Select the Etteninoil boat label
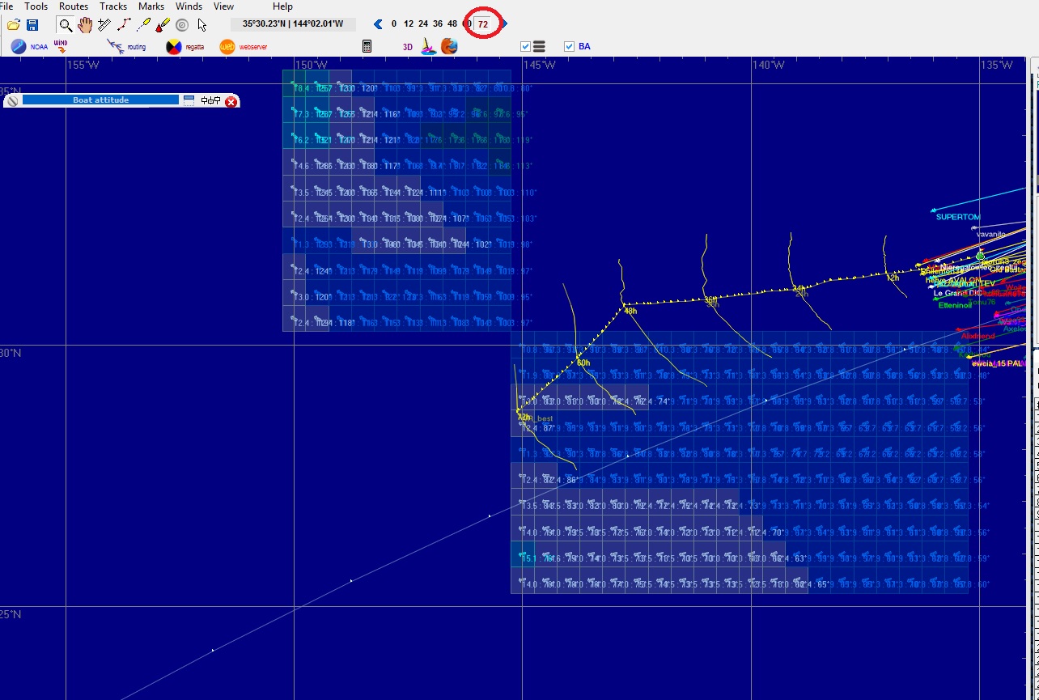 (x=955, y=305)
